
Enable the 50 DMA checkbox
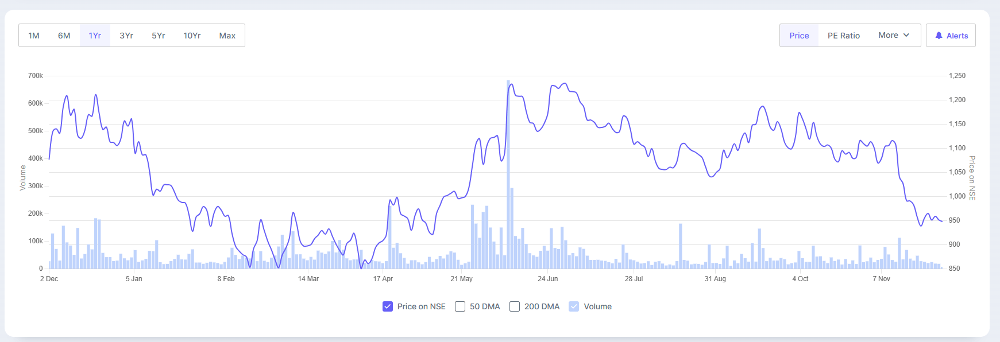click(x=460, y=306)
